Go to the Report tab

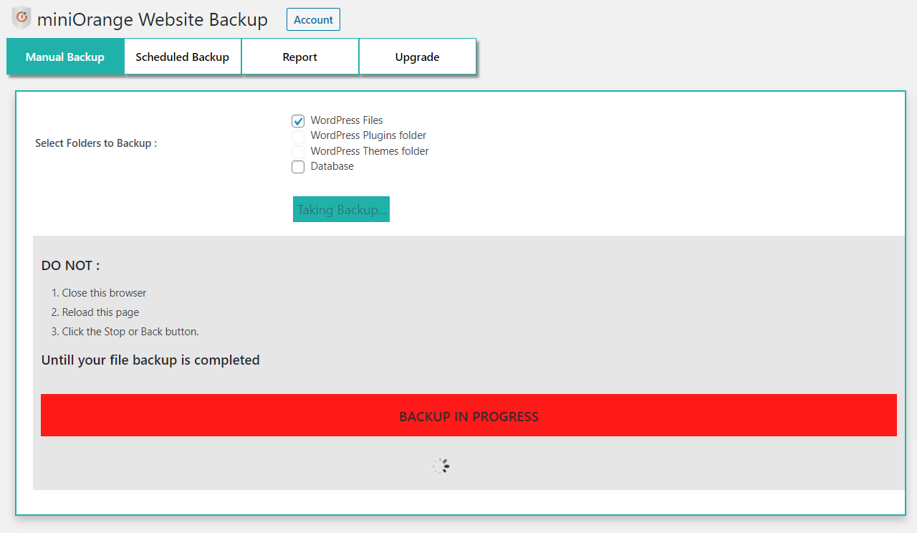tap(300, 57)
